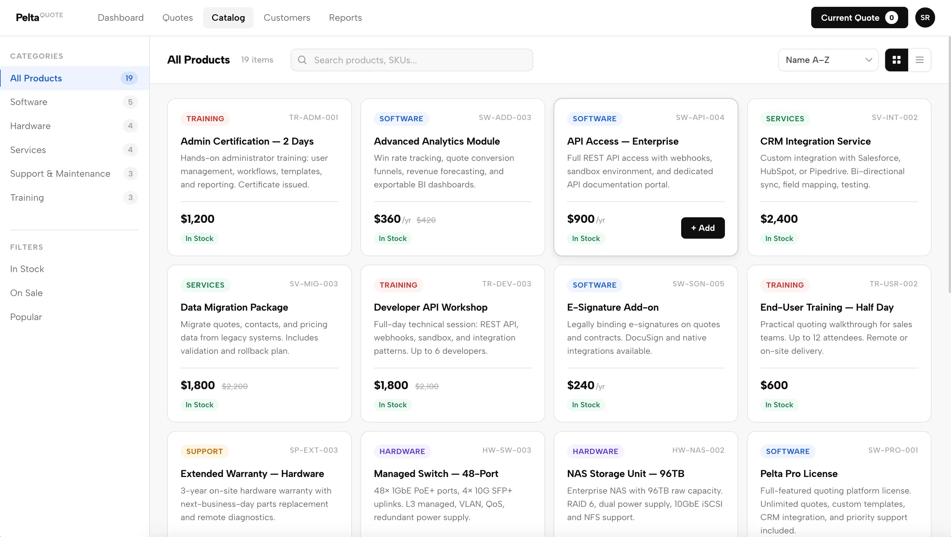This screenshot has height=537, width=951.
Task: Click In Stock badge on E-Signature Add-on
Action: pos(586,405)
